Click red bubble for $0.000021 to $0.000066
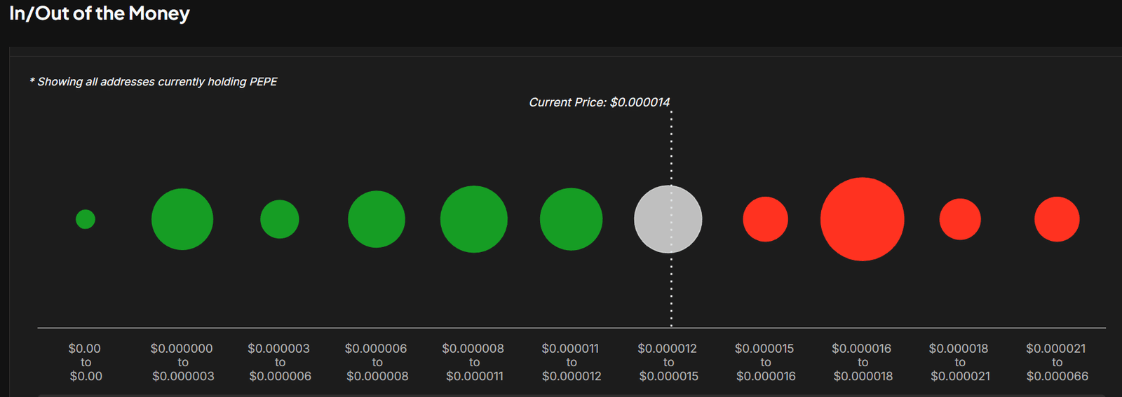 pos(1057,219)
